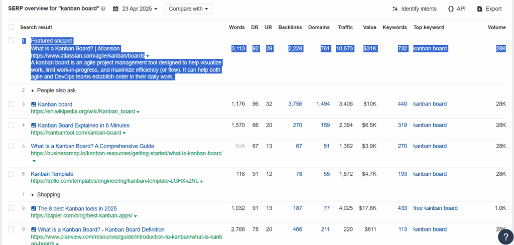Click the Traffic column header

click(x=345, y=27)
